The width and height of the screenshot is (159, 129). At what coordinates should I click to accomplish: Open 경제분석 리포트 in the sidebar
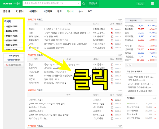pos(11,45)
